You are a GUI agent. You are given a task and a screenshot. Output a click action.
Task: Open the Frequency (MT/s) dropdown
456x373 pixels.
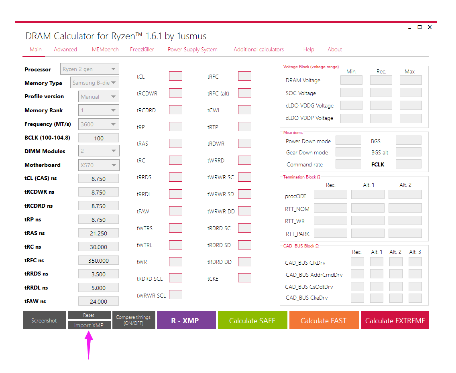(99, 124)
